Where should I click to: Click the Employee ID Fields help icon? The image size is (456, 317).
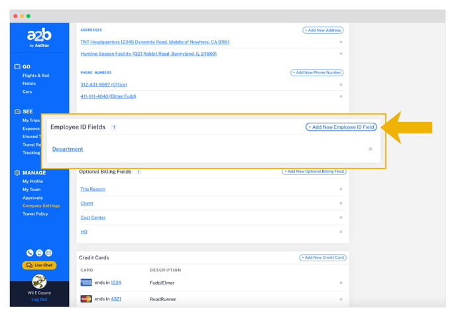[114, 127]
